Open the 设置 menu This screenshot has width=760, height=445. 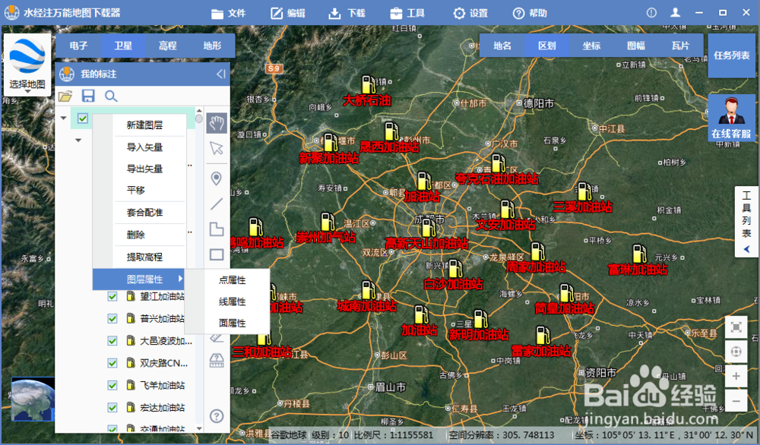[x=470, y=13]
